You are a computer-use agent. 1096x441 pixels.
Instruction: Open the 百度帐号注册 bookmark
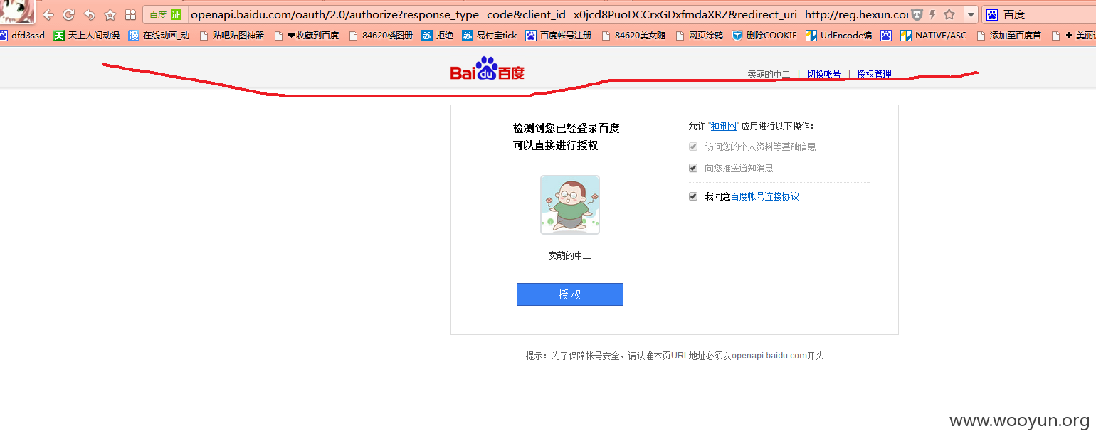559,36
